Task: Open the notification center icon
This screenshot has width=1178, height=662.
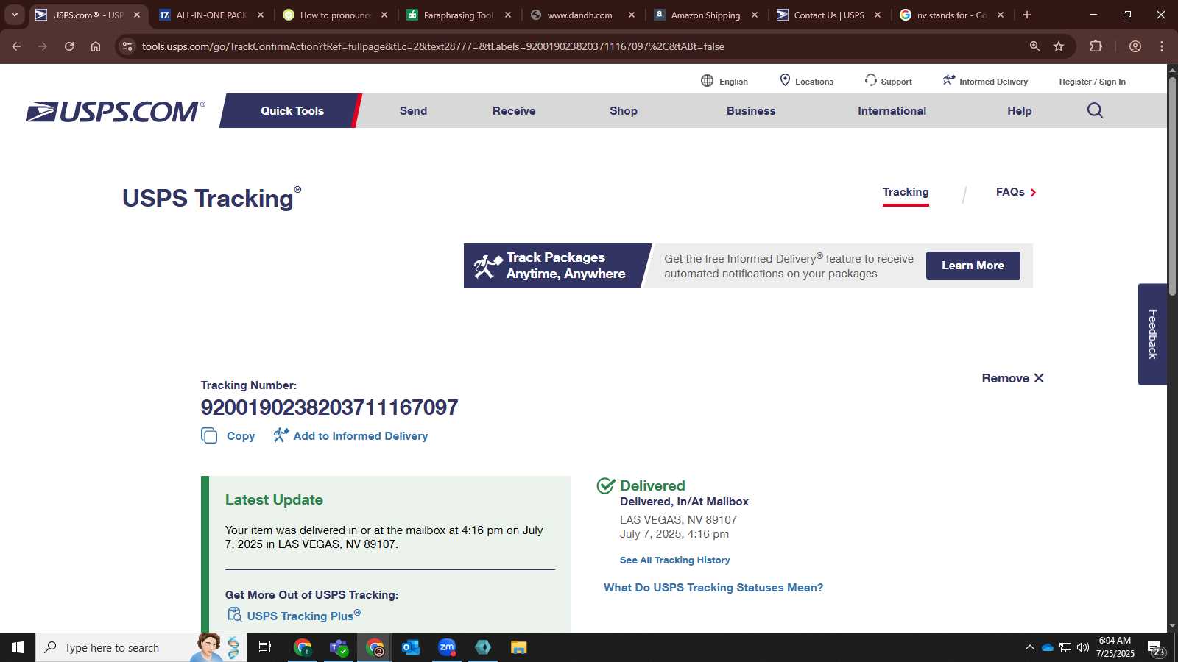Action: (1156, 648)
